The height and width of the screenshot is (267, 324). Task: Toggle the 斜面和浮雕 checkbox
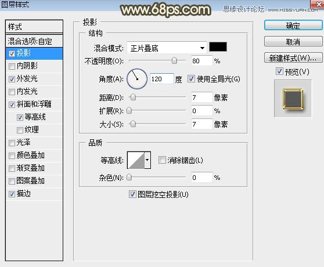point(12,105)
